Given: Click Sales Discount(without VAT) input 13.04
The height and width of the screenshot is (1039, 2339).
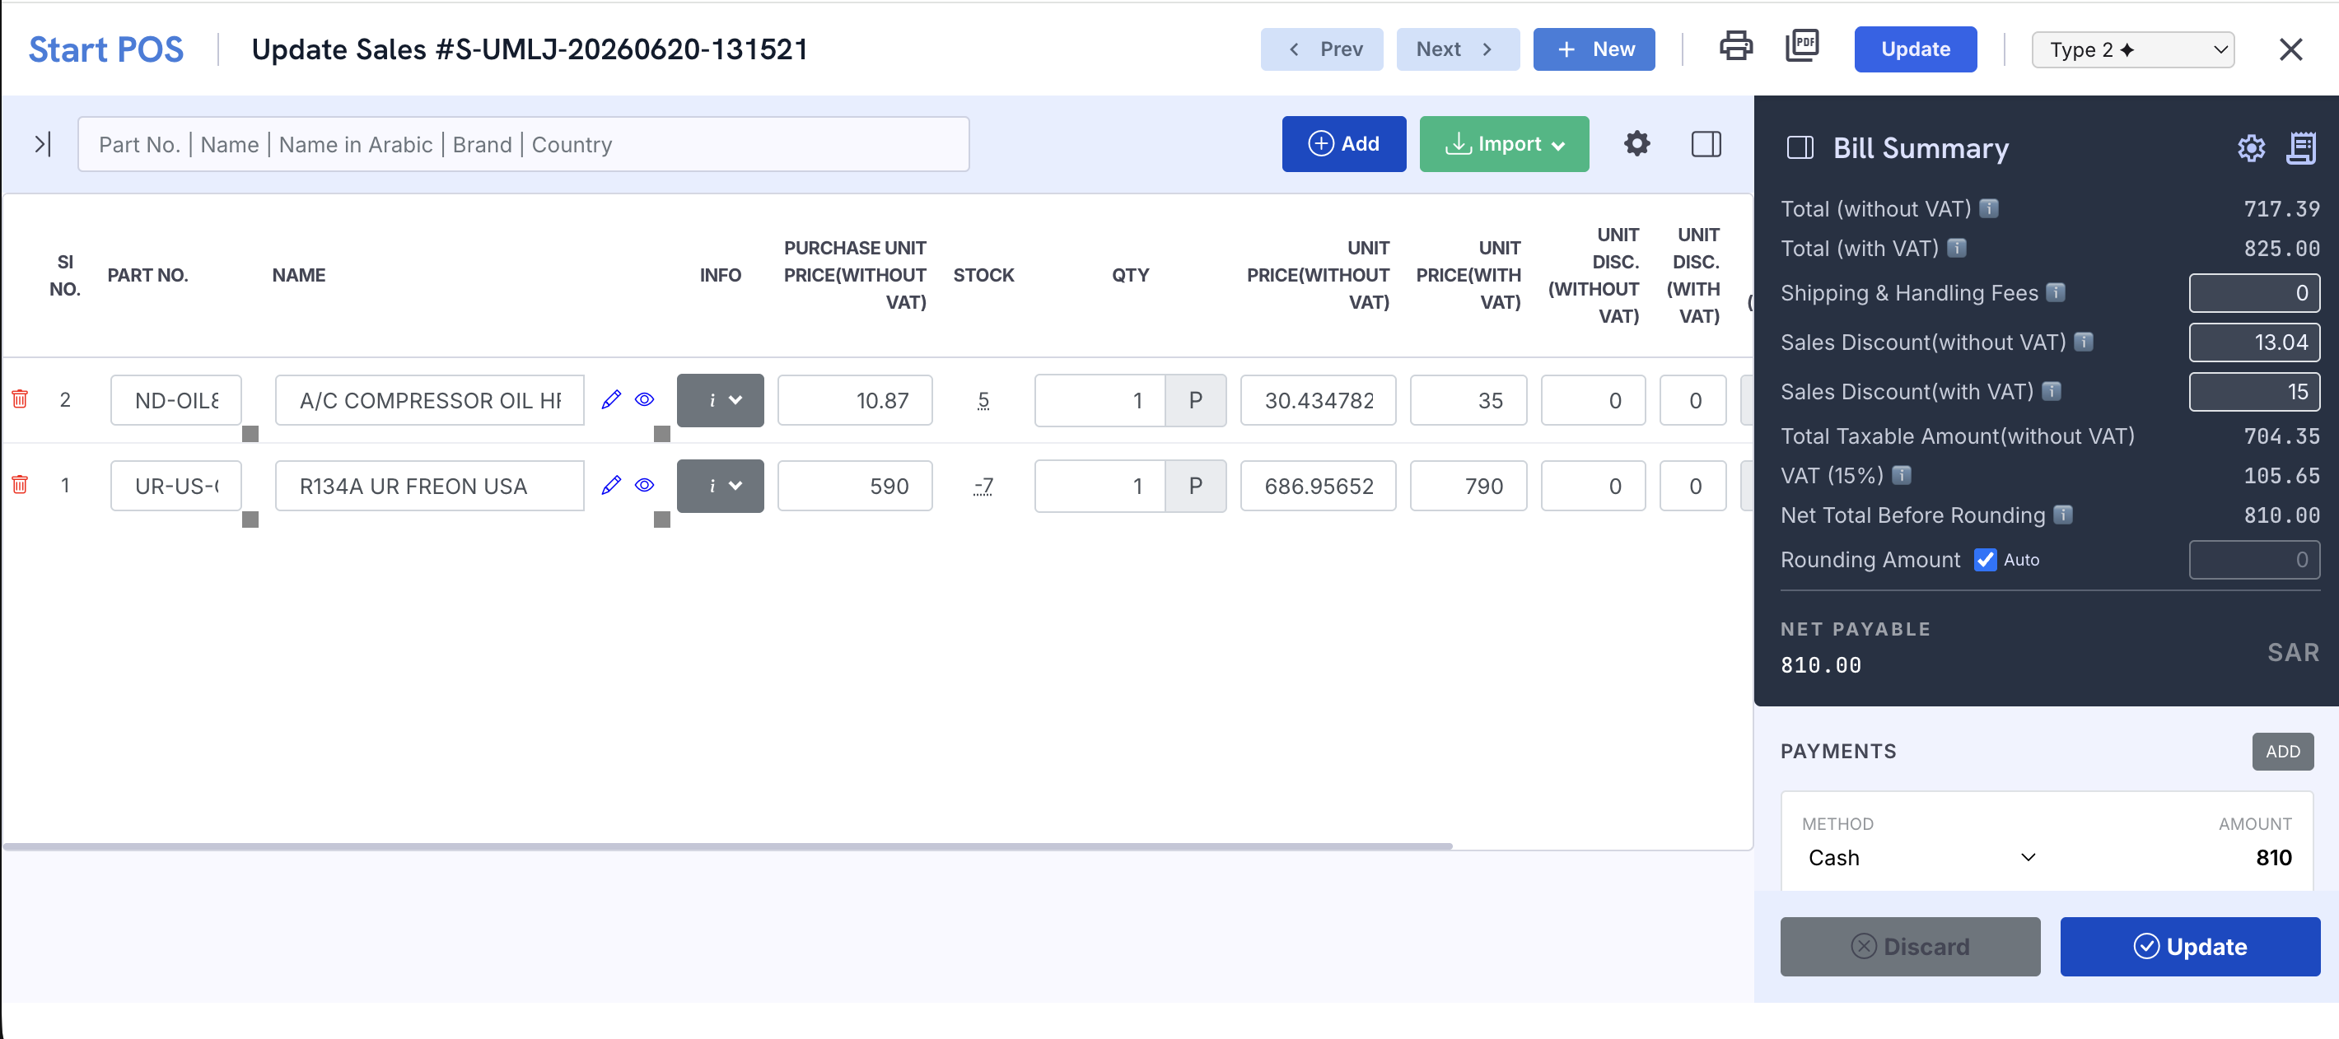Looking at the screenshot, I should 2253,342.
